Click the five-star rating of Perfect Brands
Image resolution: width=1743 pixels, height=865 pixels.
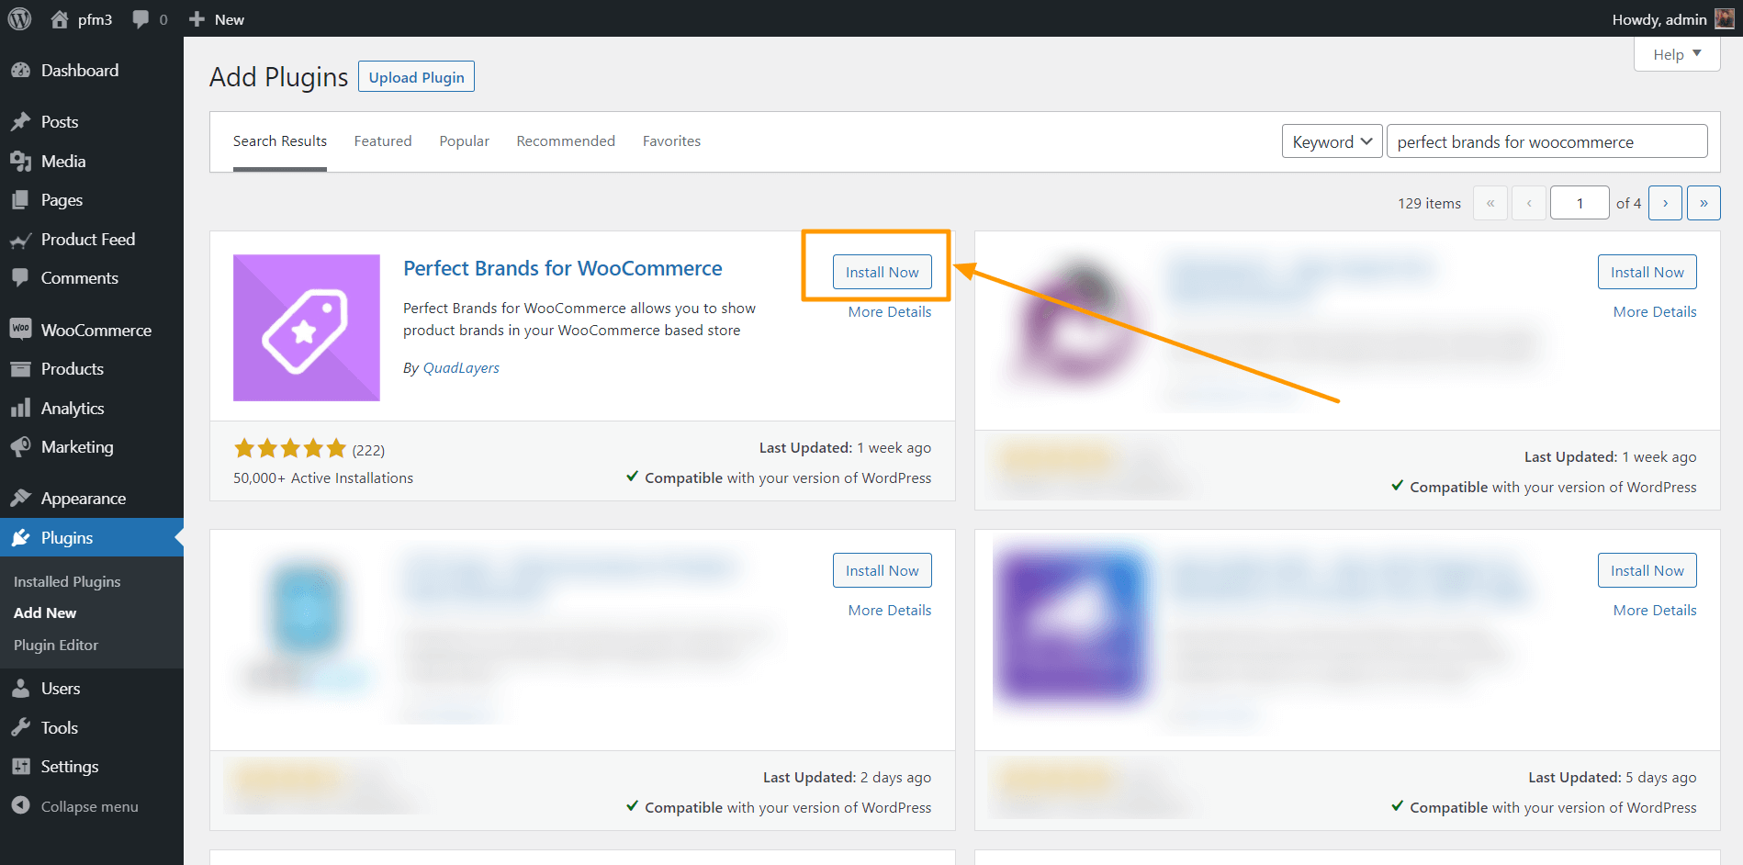tap(290, 449)
